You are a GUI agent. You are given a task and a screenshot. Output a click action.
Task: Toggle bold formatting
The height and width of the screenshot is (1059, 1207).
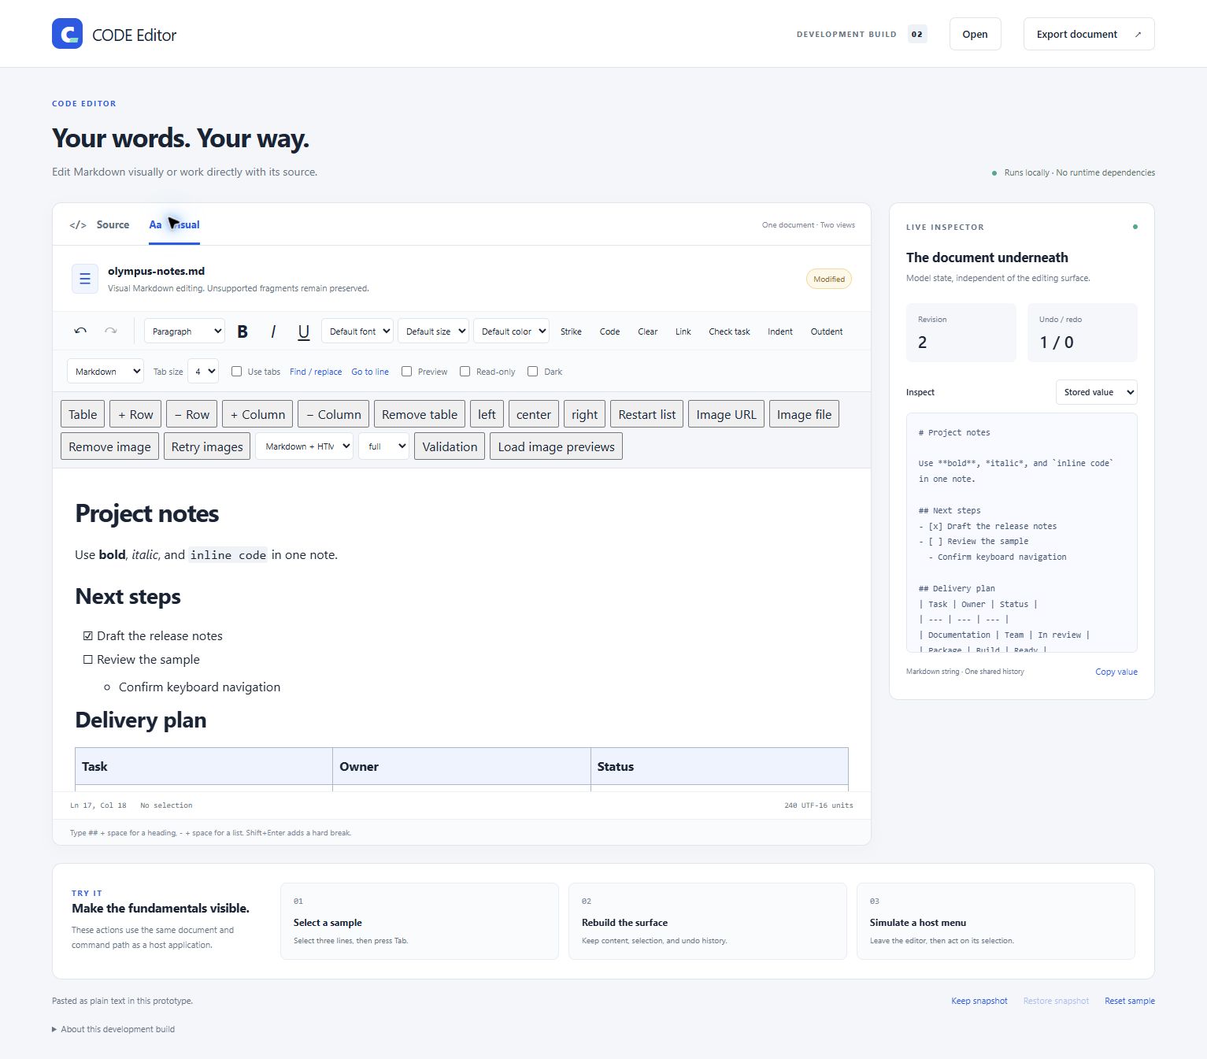point(243,331)
